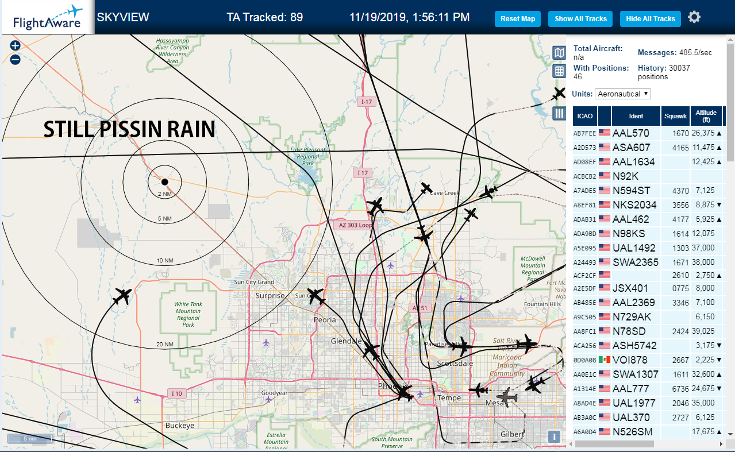The height and width of the screenshot is (452, 735).
Task: Open the Units Aeronautical dropdown
Action: click(x=623, y=94)
